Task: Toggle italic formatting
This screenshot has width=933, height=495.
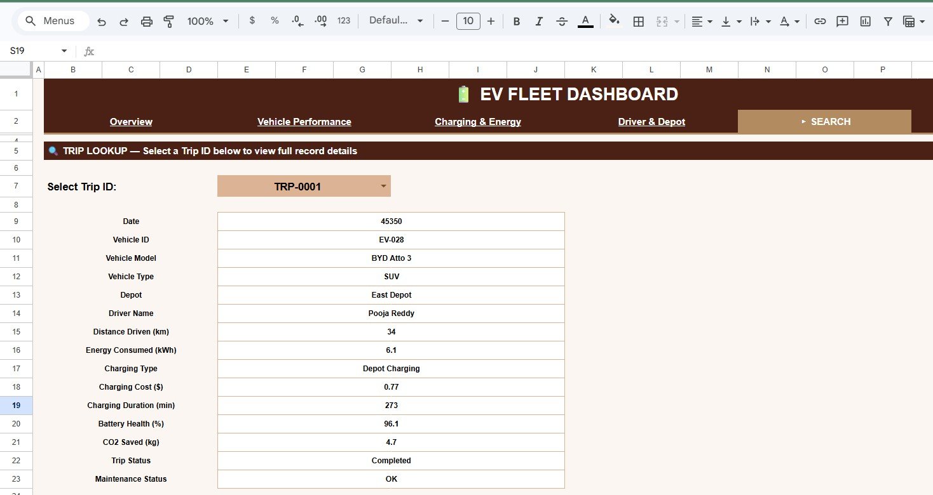Action: click(539, 21)
